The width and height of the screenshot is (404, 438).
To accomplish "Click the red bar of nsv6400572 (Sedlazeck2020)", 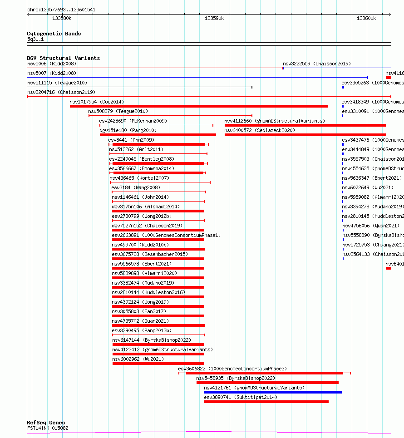I will click(305, 135).
